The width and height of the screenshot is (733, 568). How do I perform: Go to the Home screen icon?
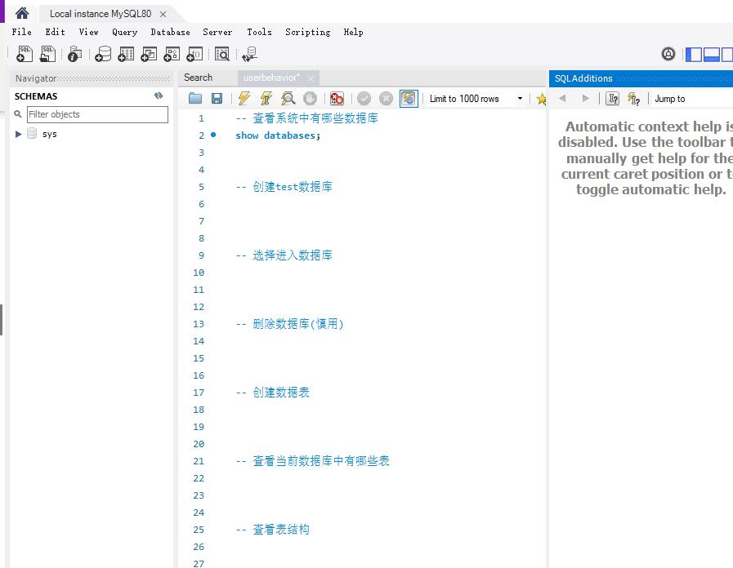22,13
